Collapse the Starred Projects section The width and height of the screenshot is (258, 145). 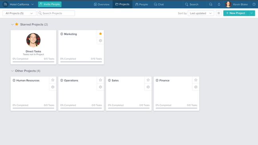pos(12,25)
